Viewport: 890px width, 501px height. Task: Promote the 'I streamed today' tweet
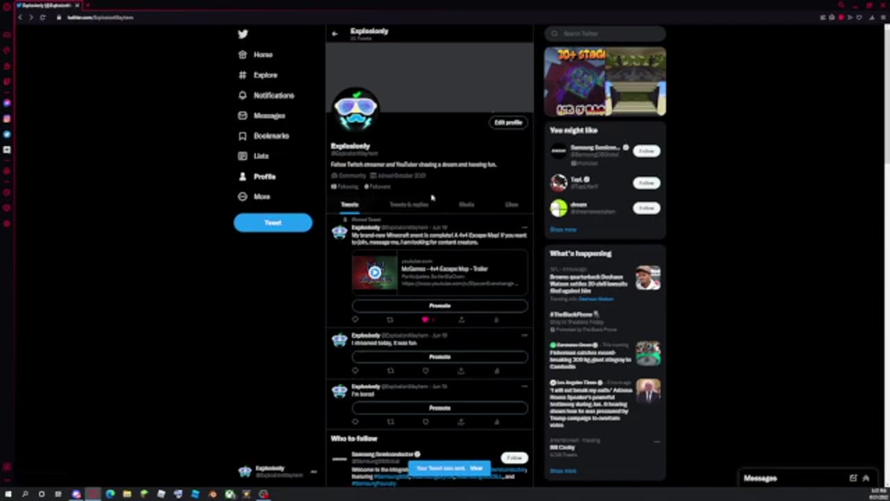point(439,357)
